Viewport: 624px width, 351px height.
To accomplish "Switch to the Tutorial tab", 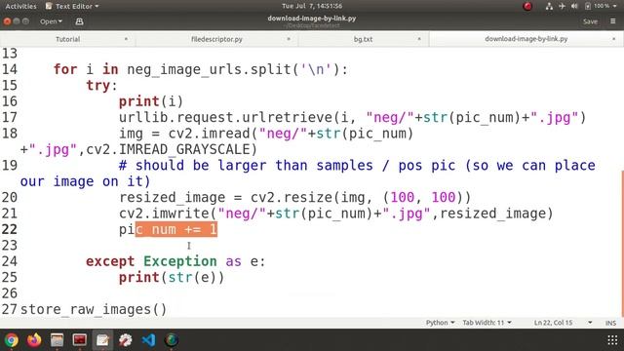I will [67, 39].
